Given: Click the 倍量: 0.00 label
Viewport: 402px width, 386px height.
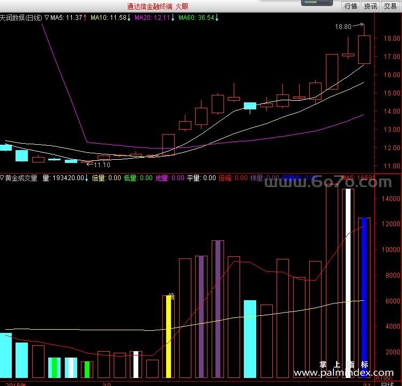Looking at the screenshot, I should click(107, 178).
